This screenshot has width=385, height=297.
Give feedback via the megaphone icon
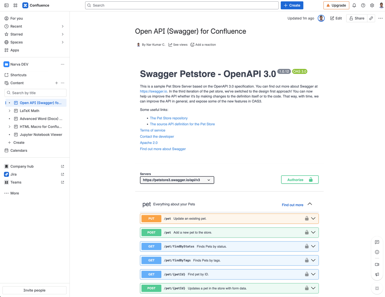377,274
